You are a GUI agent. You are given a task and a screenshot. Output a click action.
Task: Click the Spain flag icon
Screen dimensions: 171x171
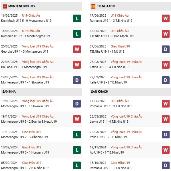click(93, 6)
